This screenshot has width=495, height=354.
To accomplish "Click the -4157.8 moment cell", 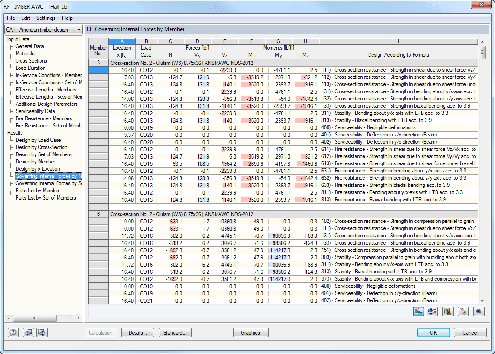I will click(x=279, y=164).
